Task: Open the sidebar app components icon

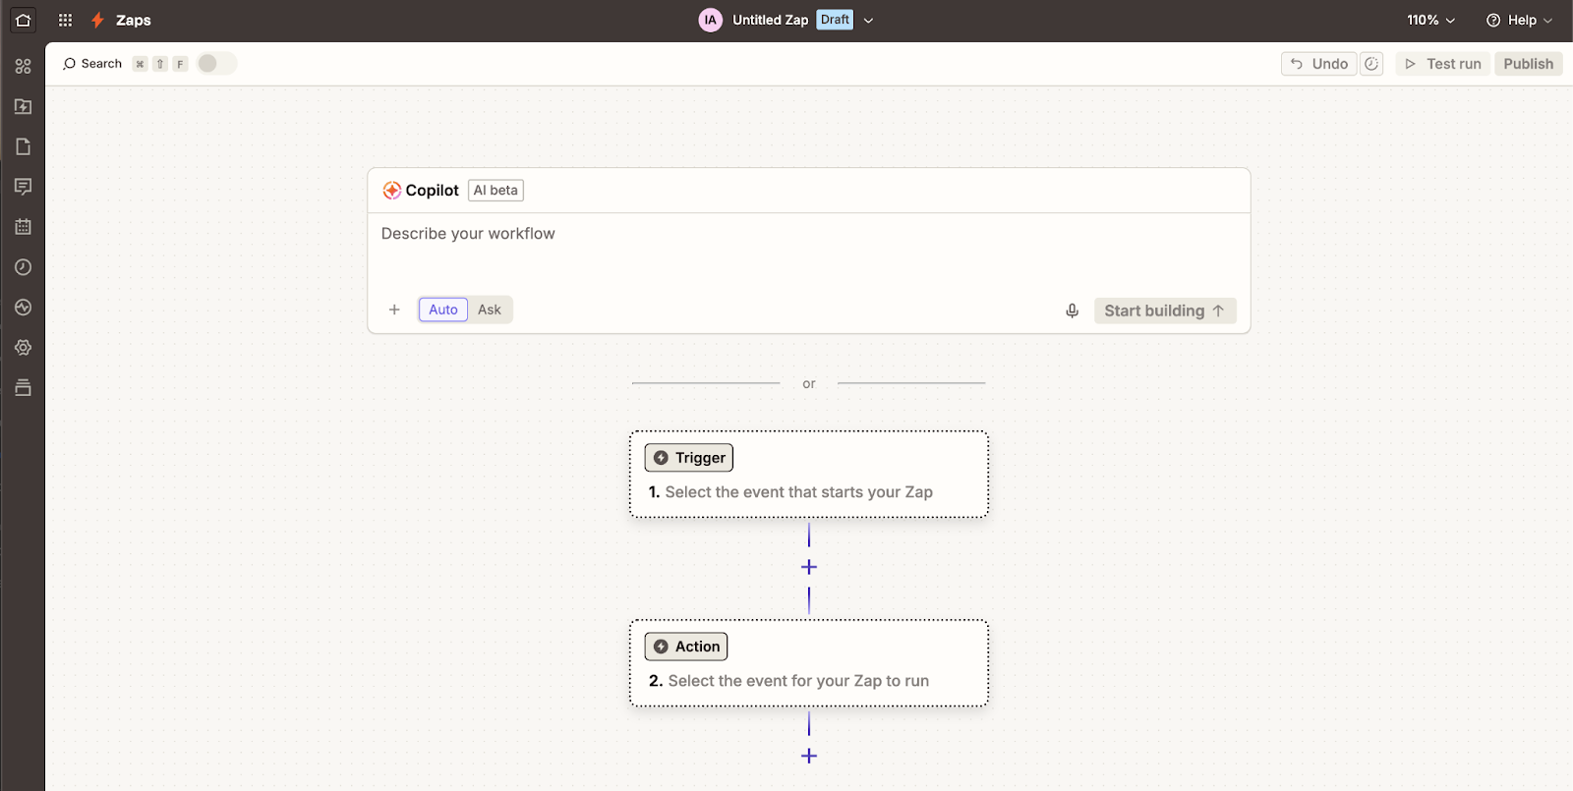Action: (23, 66)
